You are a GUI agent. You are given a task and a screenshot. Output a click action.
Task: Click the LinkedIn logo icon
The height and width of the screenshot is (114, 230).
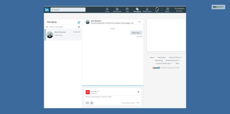pos(47,10)
